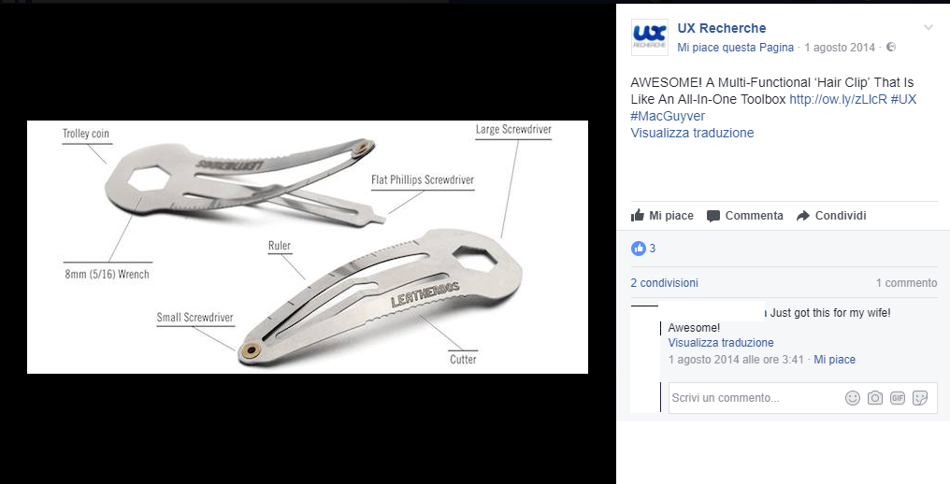Viewport: 950px width, 484px height.
Task: Open the sticker picker icon
Action: pos(920,398)
